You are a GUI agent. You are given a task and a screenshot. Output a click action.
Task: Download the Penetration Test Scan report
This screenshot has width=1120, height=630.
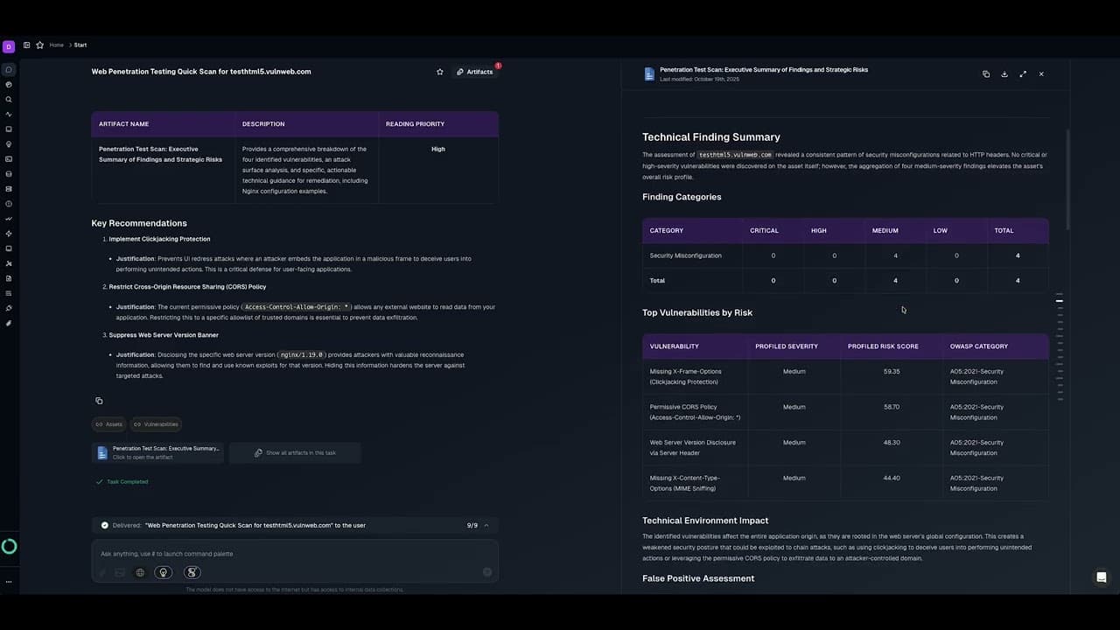1004,74
